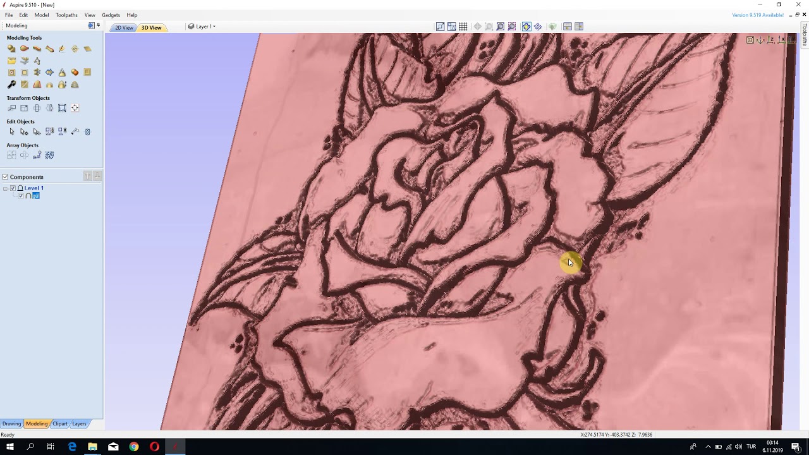Screen dimensions: 809x455
Task: Switch to the 2D View tab
Action: (x=124, y=28)
